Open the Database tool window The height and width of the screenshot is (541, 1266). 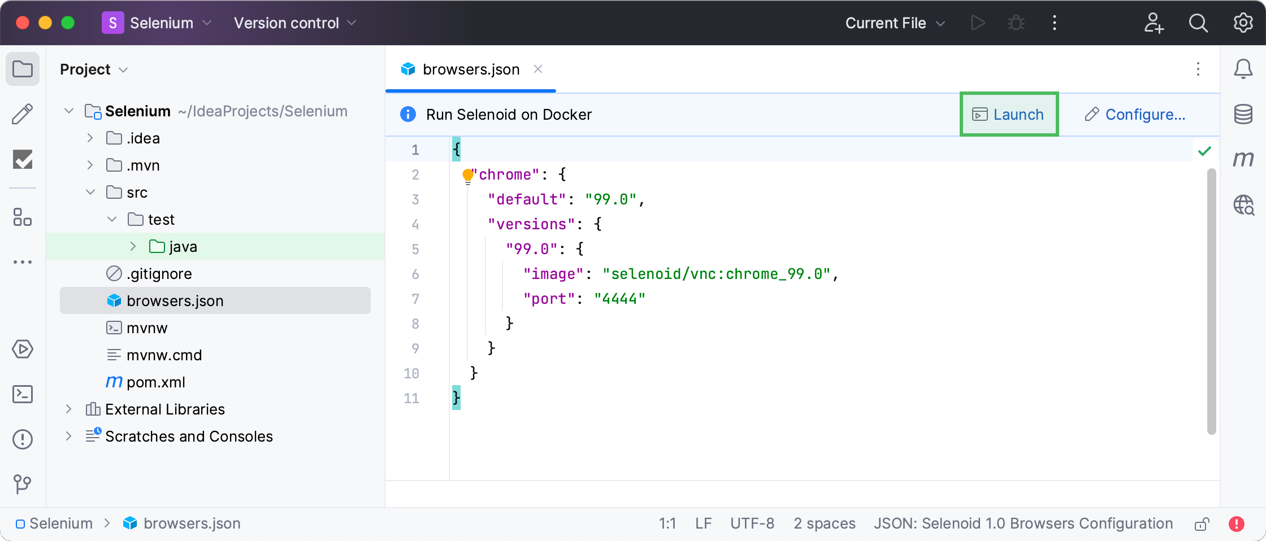click(x=1243, y=115)
